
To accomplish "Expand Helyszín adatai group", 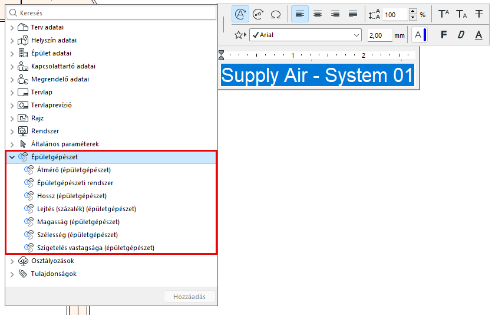I will [12, 41].
